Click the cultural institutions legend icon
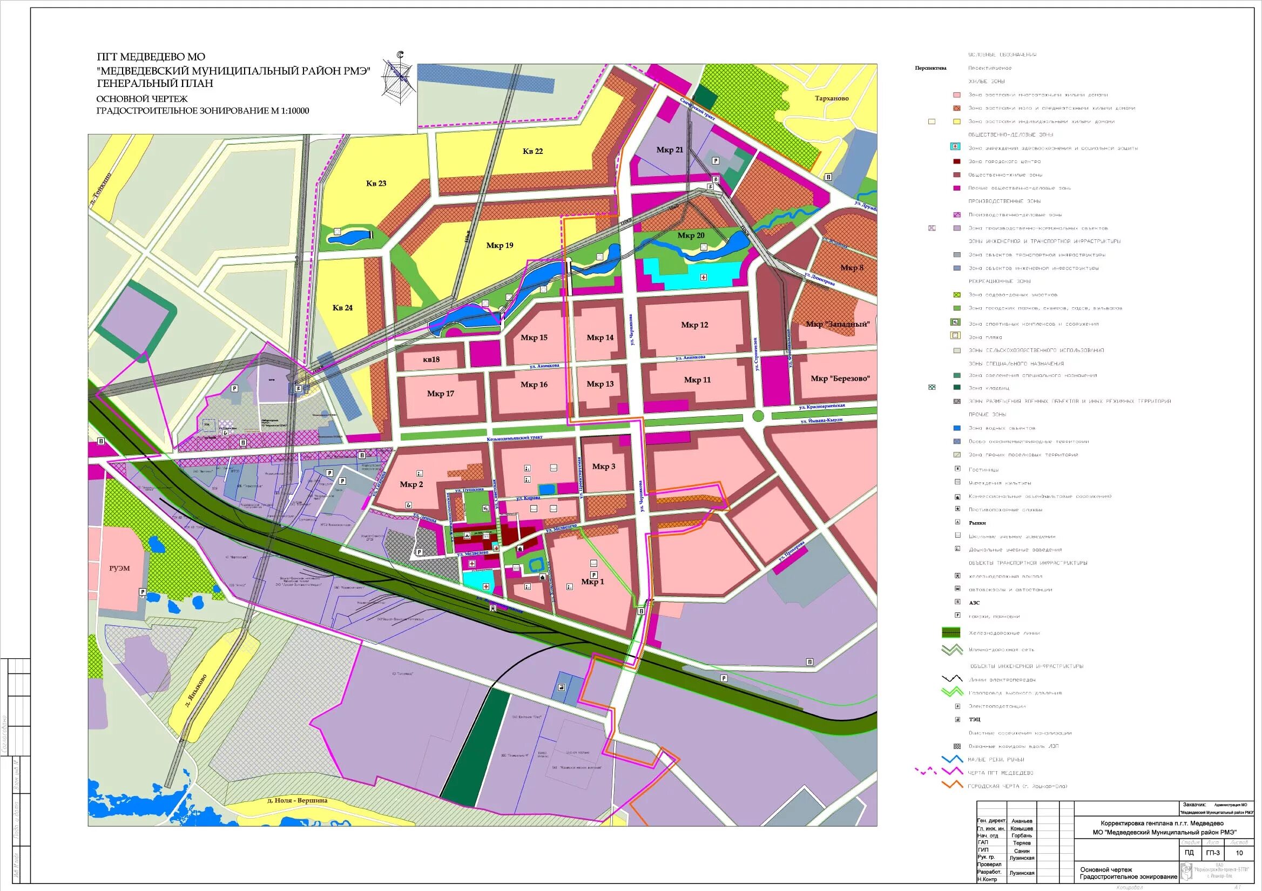Screen dimensions: 1262x891 (x=957, y=483)
